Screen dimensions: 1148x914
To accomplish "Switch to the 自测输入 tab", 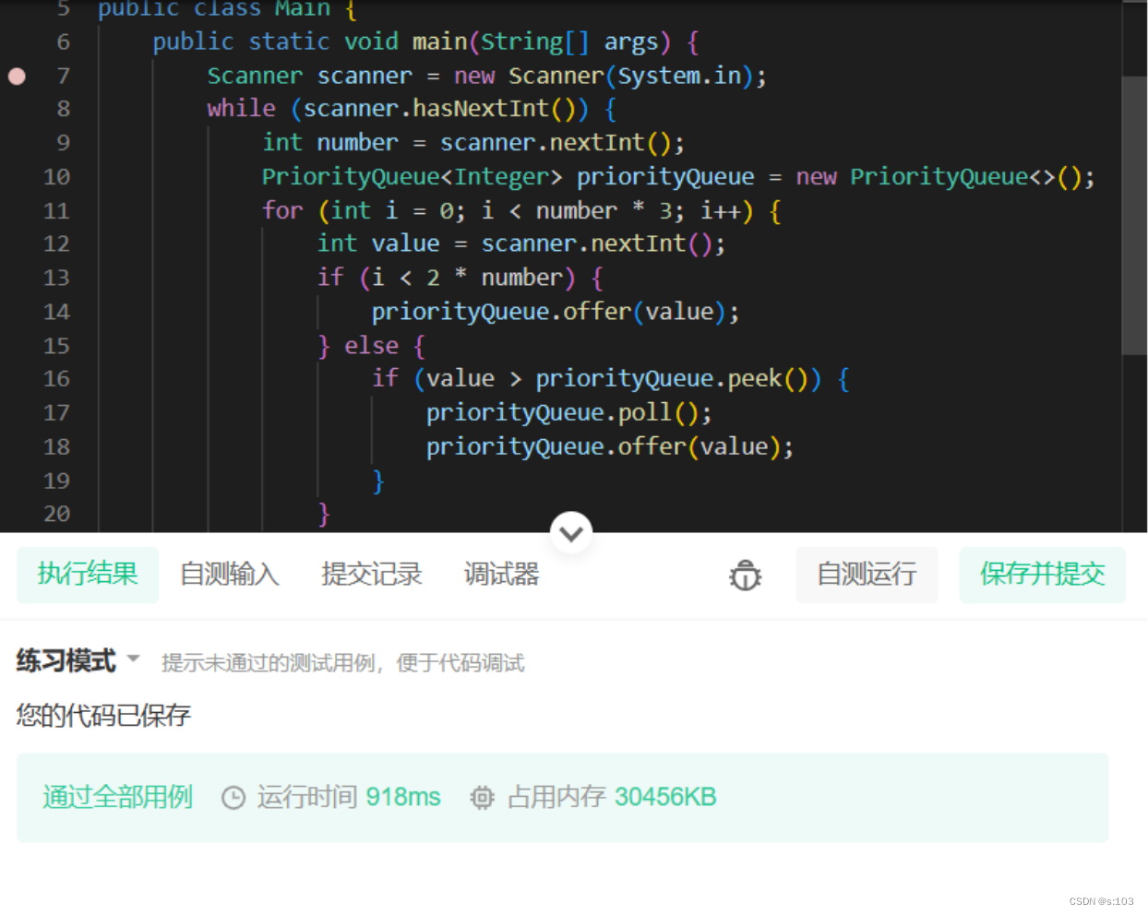I will (229, 575).
